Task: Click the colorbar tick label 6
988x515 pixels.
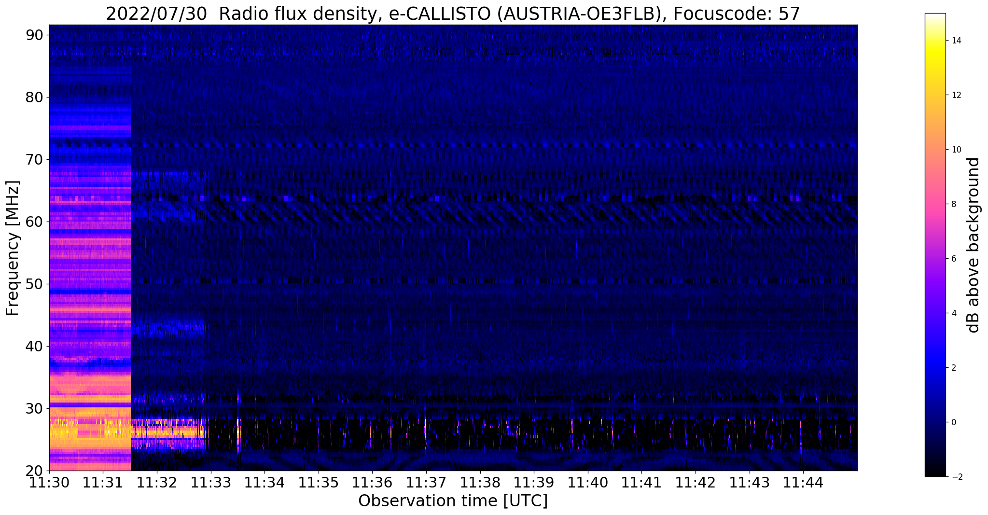Action: point(953,259)
